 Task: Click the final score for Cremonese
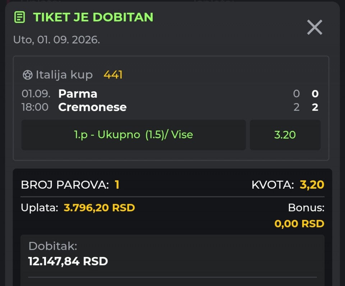tap(315, 107)
